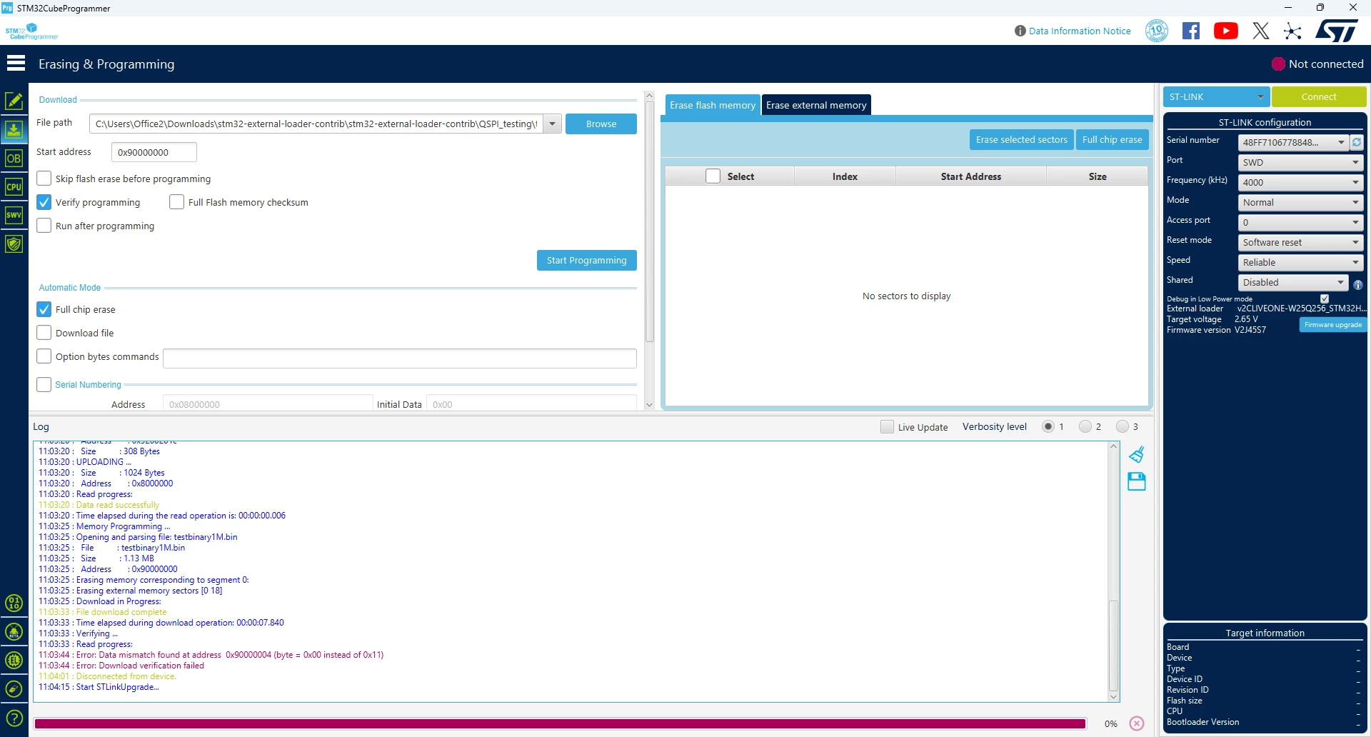This screenshot has height=737, width=1371.
Task: Open the CPU panel icon
Action: (x=14, y=187)
